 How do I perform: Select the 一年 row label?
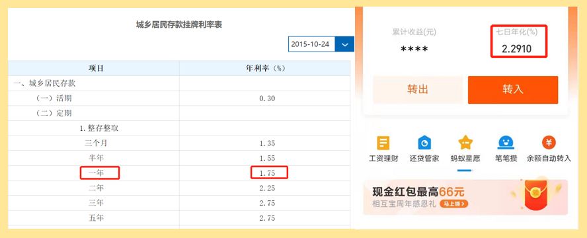(97, 173)
